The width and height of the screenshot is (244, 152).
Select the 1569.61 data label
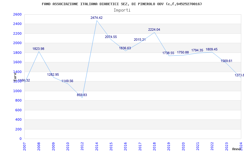coord(226,61)
